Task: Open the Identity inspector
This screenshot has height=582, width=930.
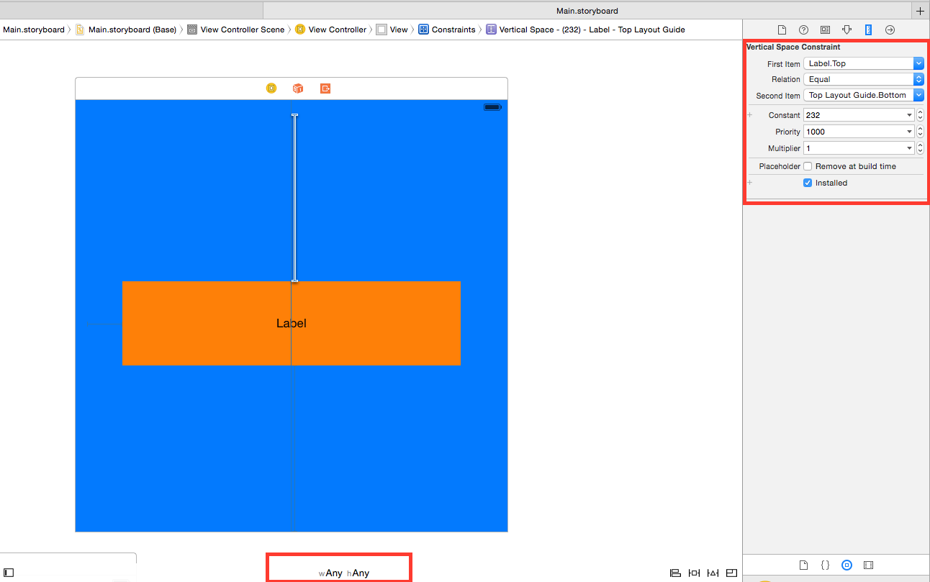Action: pyautogui.click(x=825, y=29)
